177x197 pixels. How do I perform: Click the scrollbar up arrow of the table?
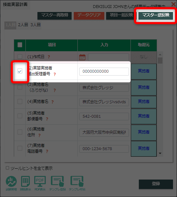click(x=160, y=55)
